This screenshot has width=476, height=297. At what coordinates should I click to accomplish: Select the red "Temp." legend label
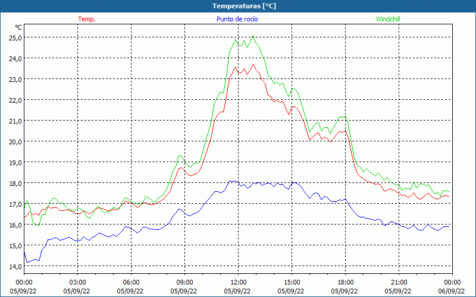coord(87,19)
